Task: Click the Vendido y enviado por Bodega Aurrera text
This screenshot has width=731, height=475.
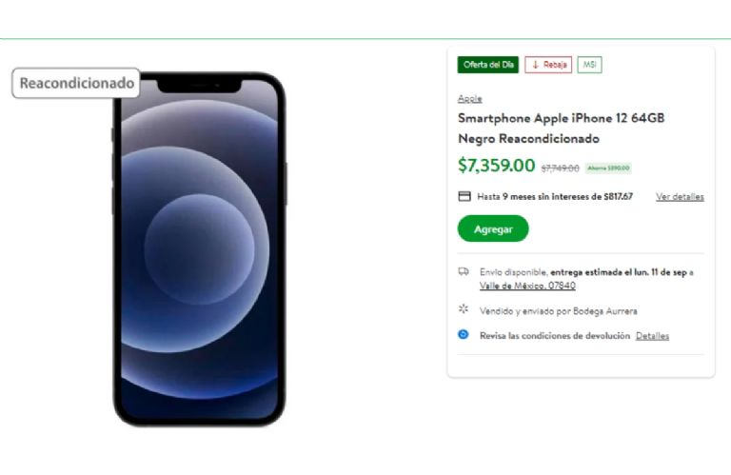Action: 558,310
